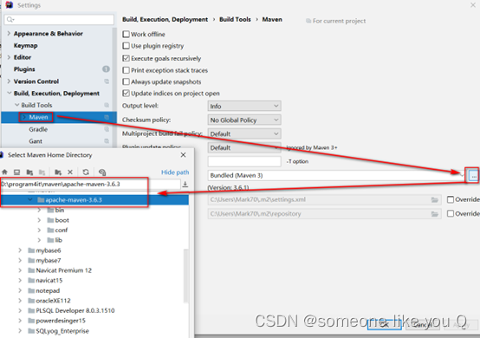Browse Maven home with the ellipsis button
Viewport: 480px width, 338px height.
(474, 176)
